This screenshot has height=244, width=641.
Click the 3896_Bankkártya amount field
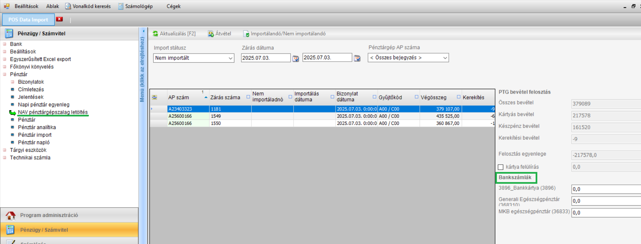click(x=606, y=189)
